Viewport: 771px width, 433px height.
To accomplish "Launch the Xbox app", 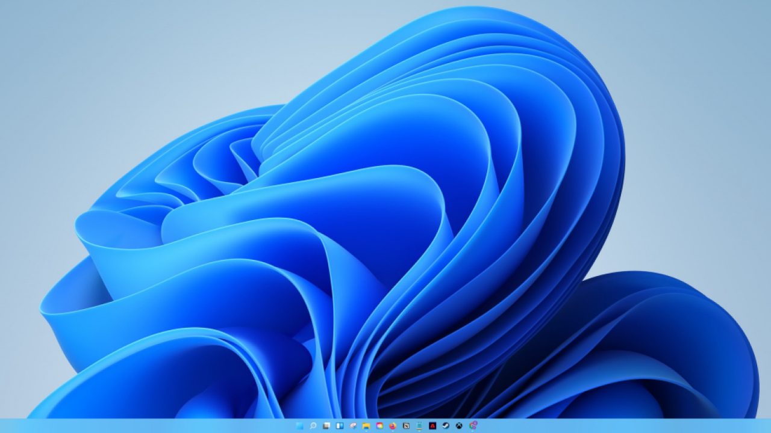I will click(x=459, y=425).
